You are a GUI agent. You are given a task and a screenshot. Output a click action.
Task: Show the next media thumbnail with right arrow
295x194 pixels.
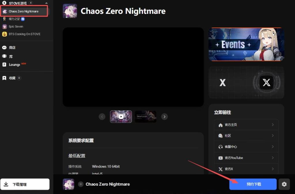(164, 117)
